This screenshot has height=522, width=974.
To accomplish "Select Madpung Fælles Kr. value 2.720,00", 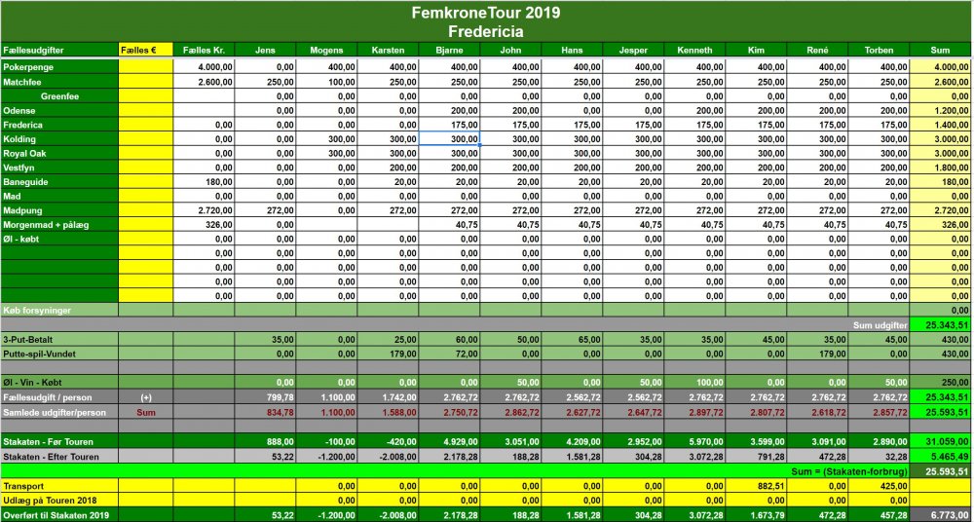I will click(x=204, y=210).
